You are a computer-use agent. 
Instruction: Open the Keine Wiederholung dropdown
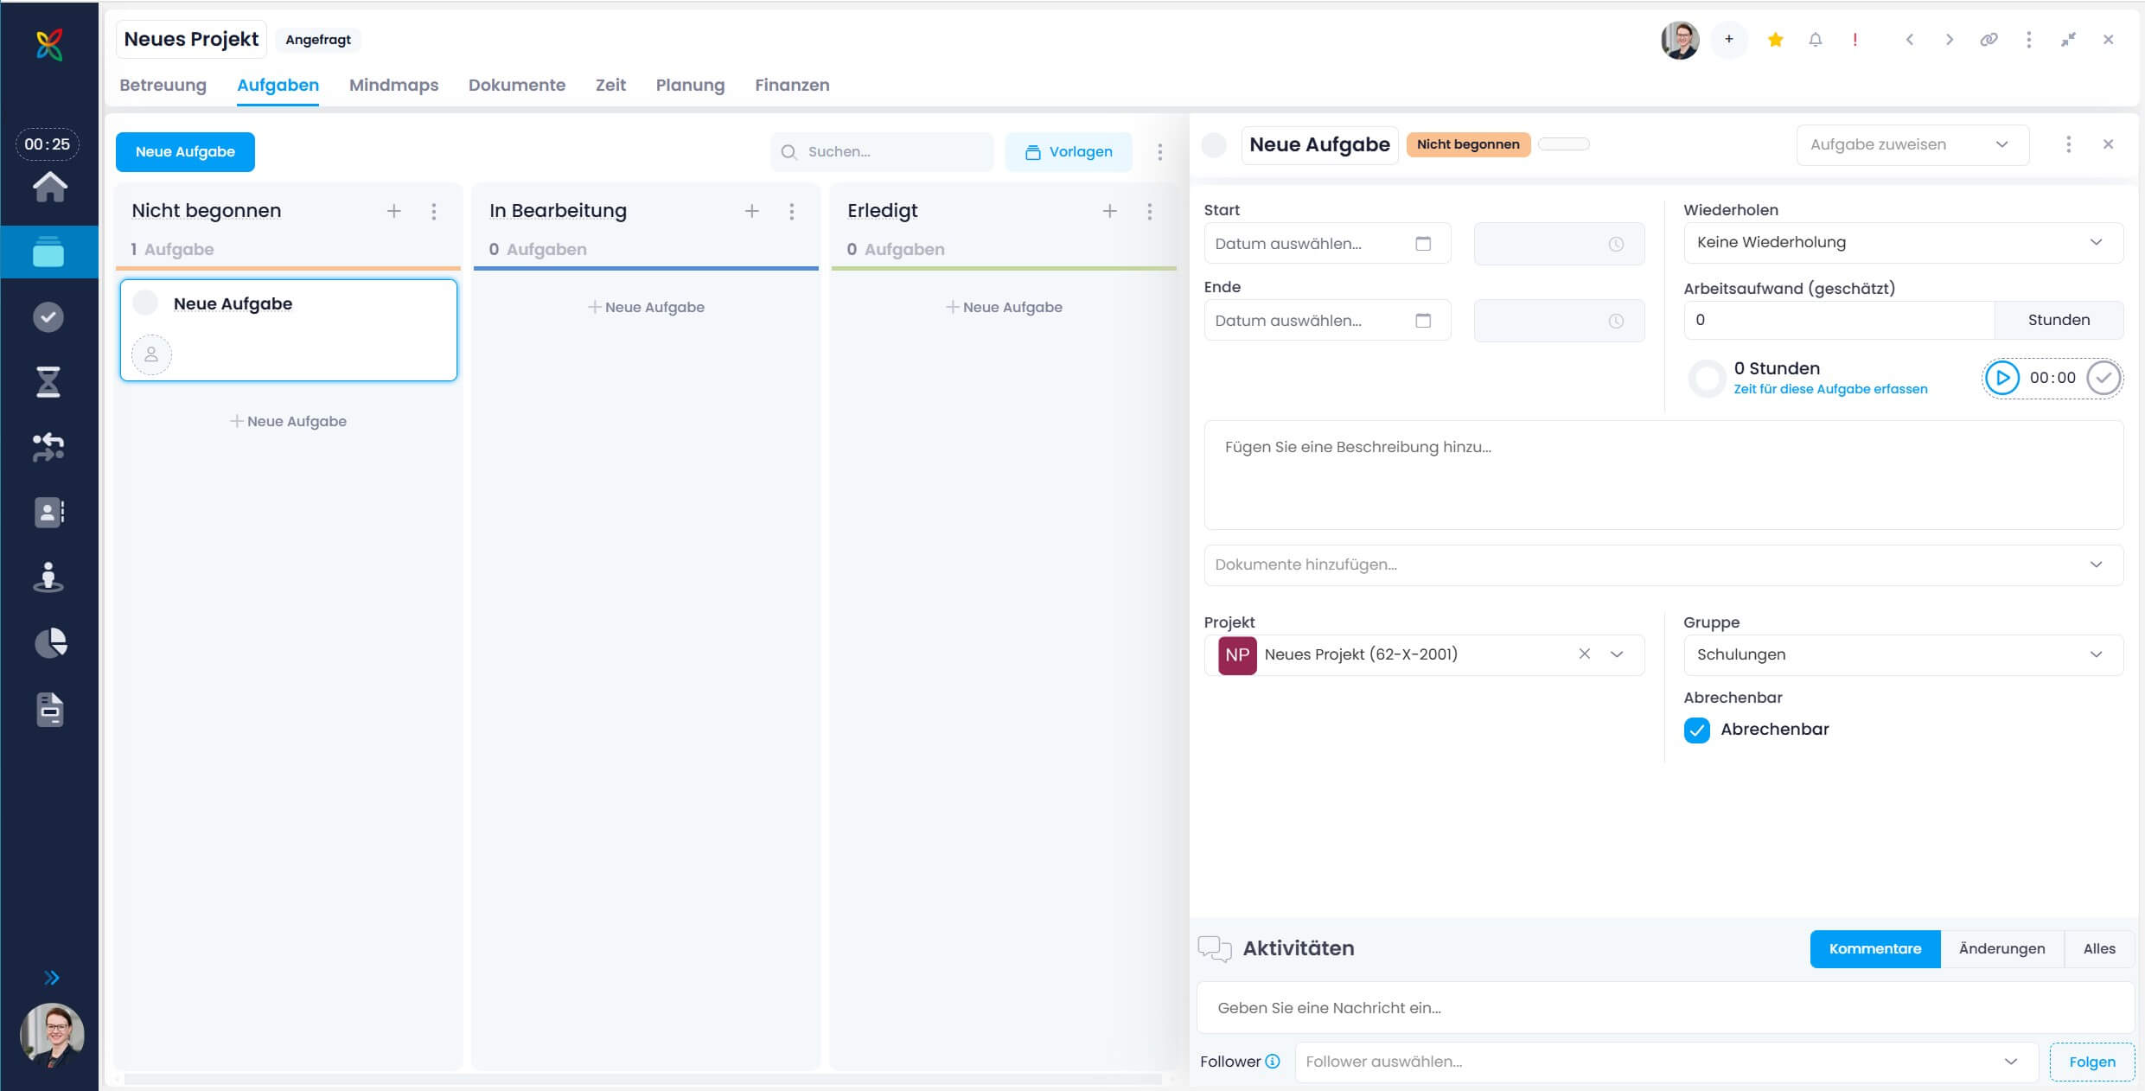pos(1903,243)
